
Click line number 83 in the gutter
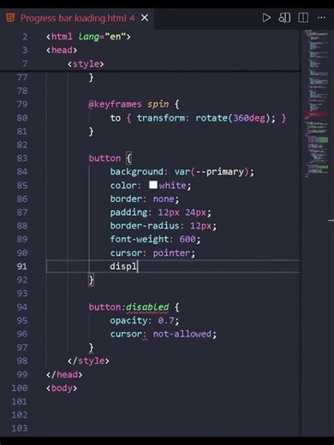pyautogui.click(x=22, y=158)
